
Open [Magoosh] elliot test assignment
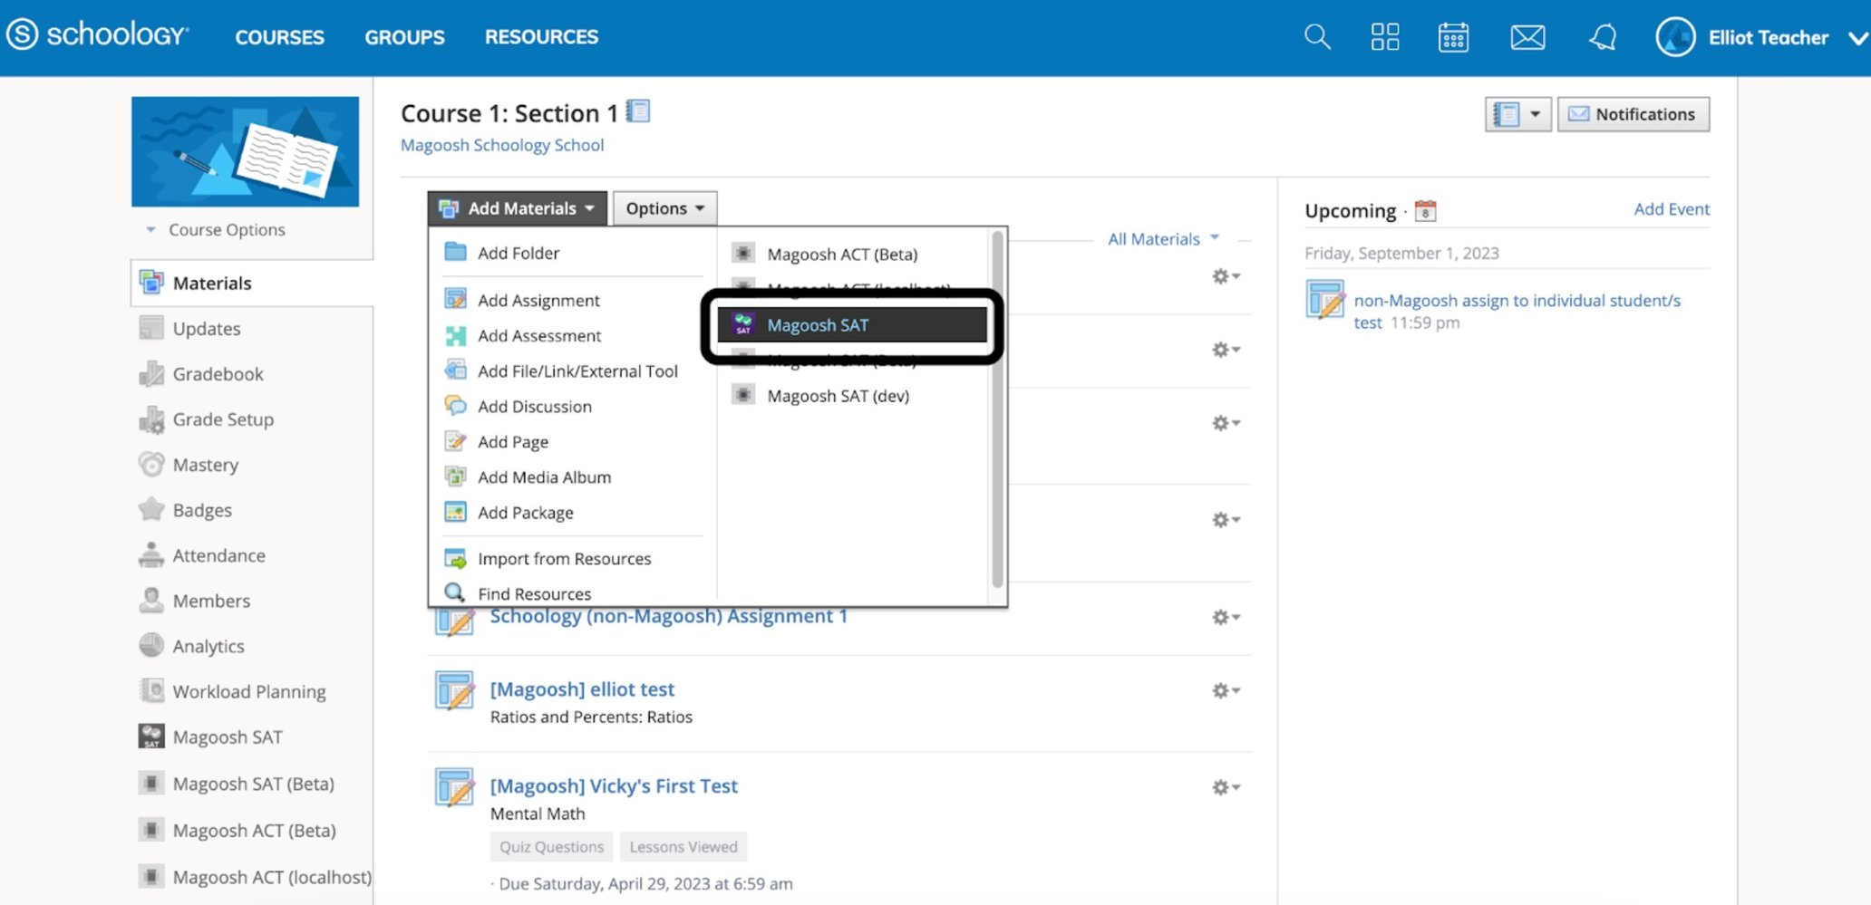click(582, 688)
